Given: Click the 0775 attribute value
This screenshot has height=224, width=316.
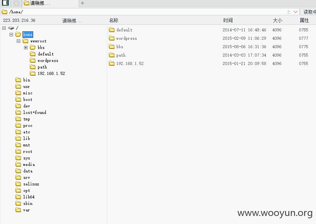Looking at the screenshot, I should (303, 47).
